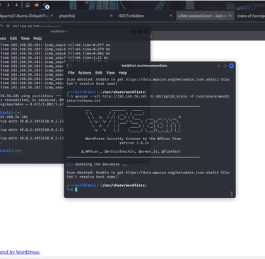Image resolution: width=265 pixels, height=259 pixels.
Task: Switch to the Index of /wordpress tab
Action: click(251, 16)
